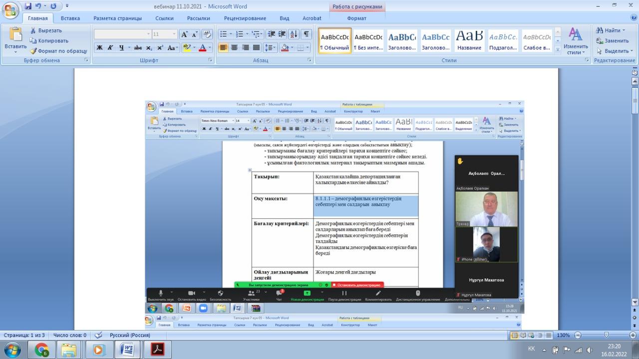Click the font color red swatch
This screenshot has height=359, width=639.
[x=203, y=48]
